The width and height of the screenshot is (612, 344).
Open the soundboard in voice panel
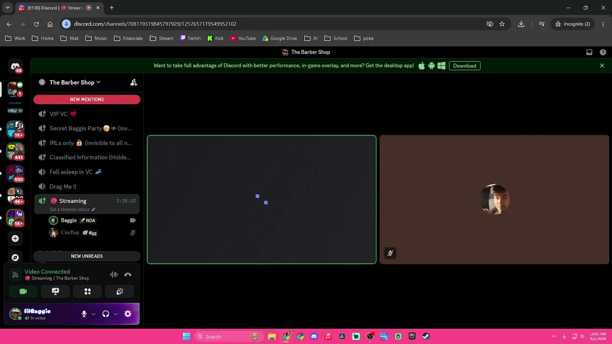pyautogui.click(x=120, y=291)
